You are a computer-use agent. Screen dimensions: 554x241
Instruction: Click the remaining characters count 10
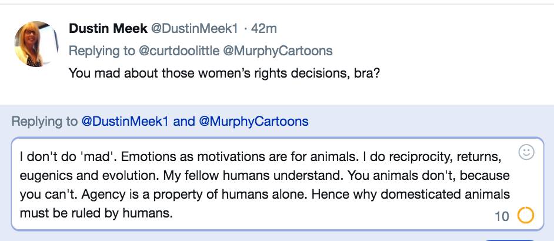pyautogui.click(x=502, y=216)
